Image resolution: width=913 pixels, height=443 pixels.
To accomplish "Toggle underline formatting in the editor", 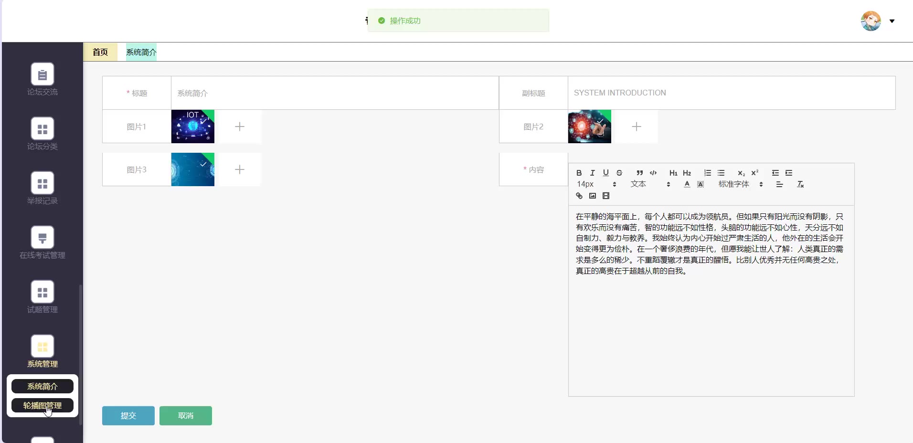I will click(x=605, y=173).
